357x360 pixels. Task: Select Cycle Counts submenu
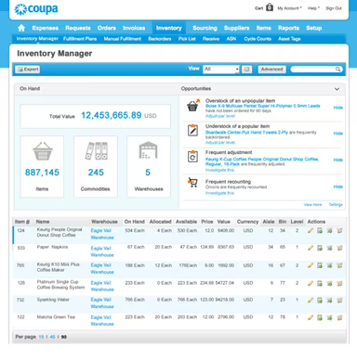tap(258, 39)
